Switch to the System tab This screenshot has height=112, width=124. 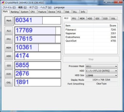(25, 12)
